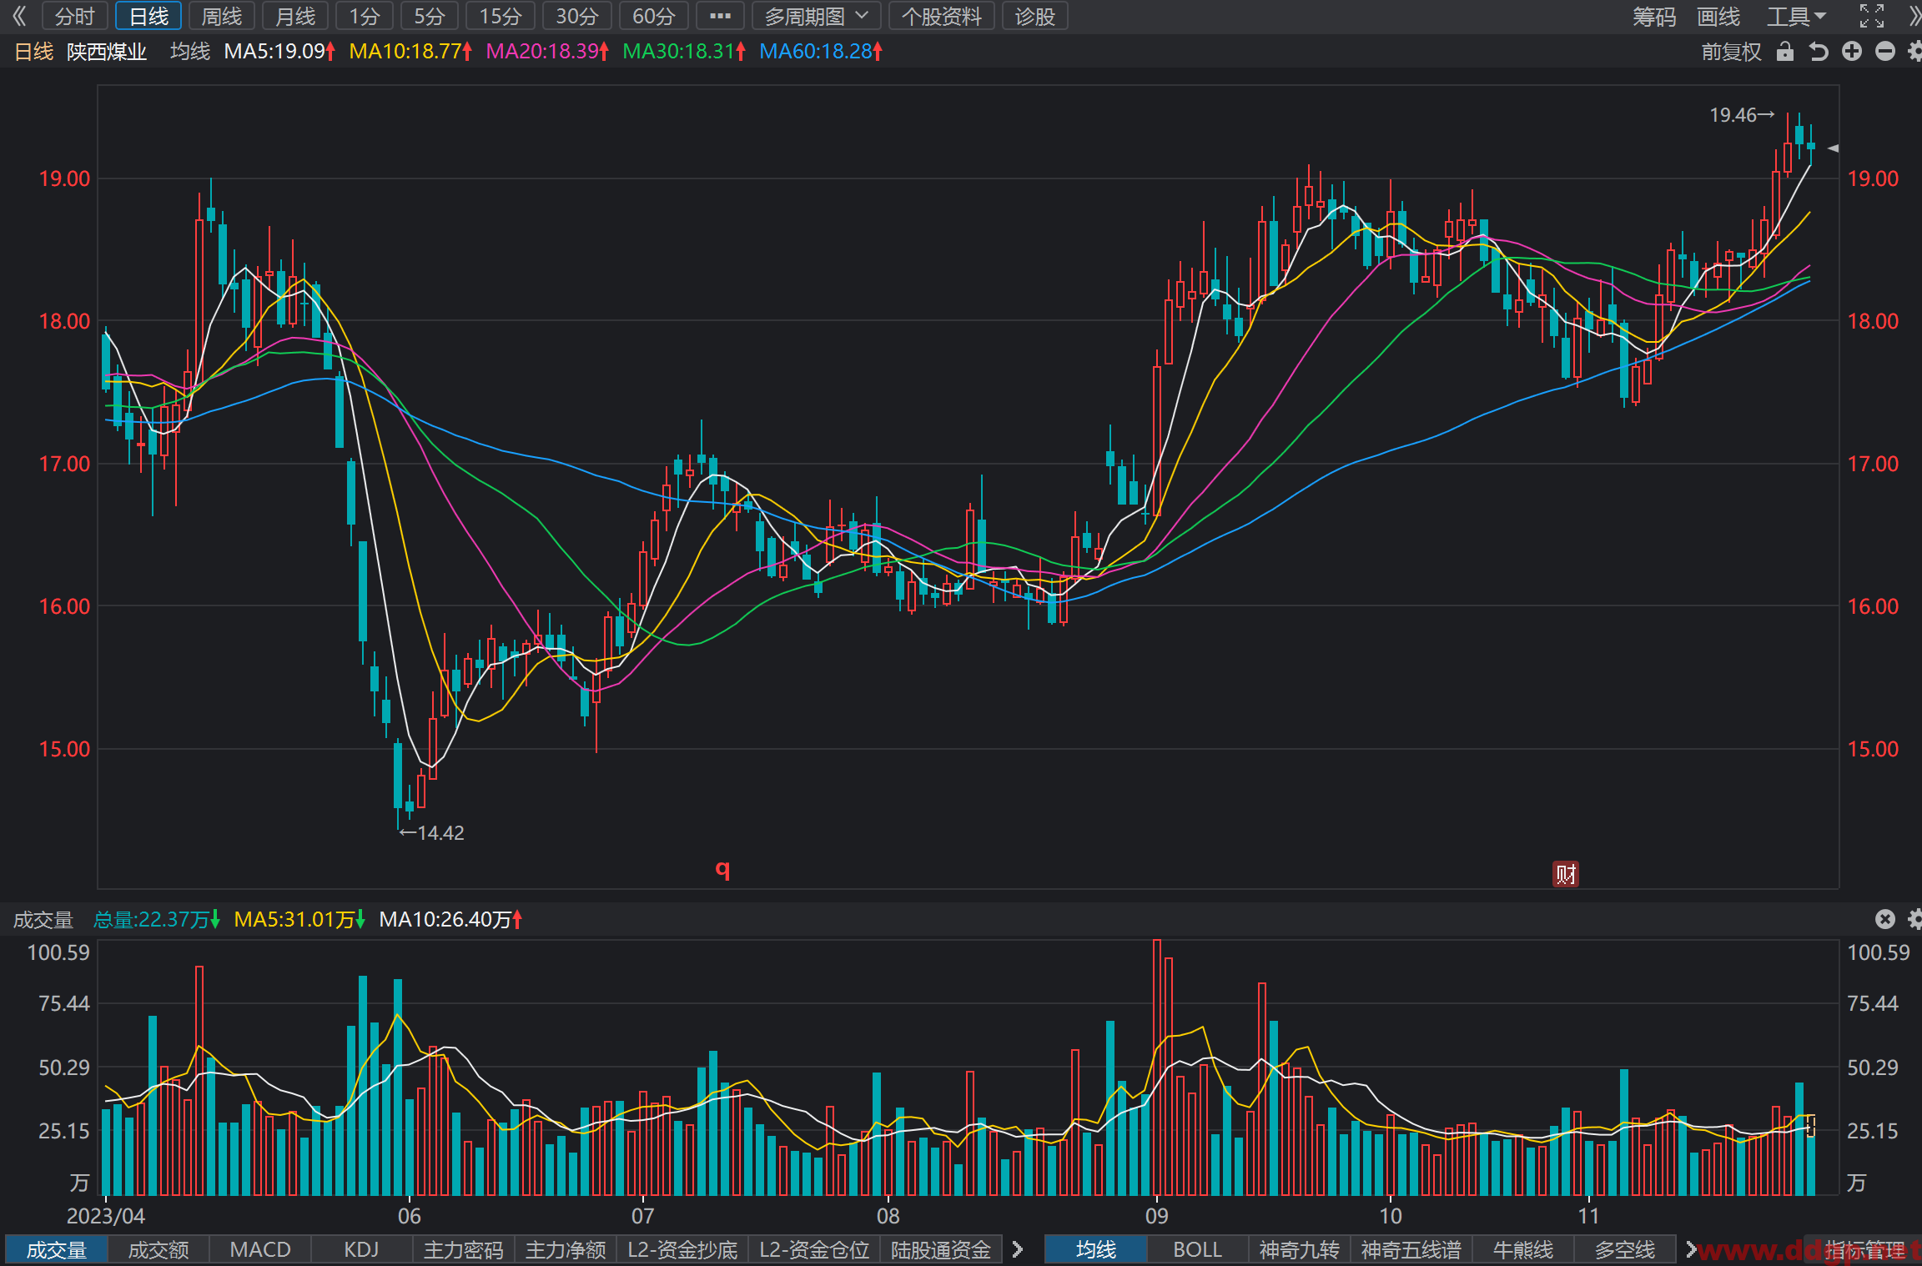Open the 工具 dropdown menu
The width and height of the screenshot is (1922, 1266).
tap(1796, 16)
